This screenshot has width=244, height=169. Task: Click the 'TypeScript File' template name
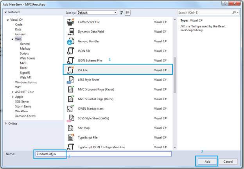pyautogui.click(x=88, y=138)
